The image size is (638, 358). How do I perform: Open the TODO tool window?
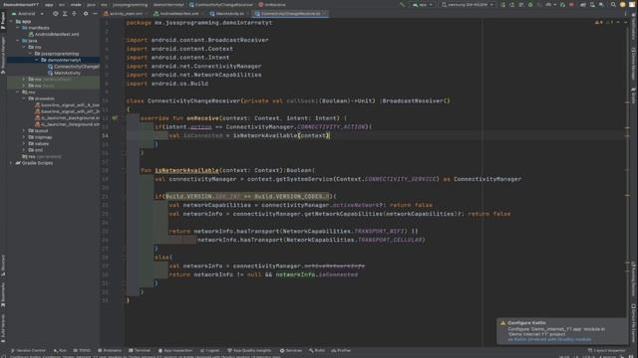pyautogui.click(x=82, y=350)
